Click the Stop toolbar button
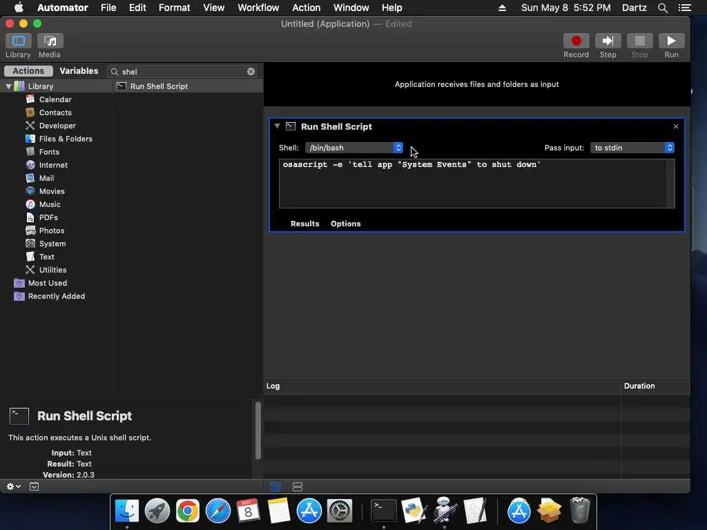This screenshot has height=530, width=707. click(639, 41)
